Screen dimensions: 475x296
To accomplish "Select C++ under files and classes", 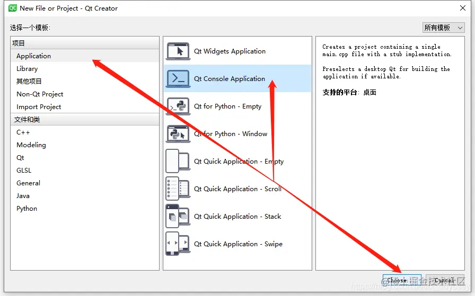I will coord(85,132).
